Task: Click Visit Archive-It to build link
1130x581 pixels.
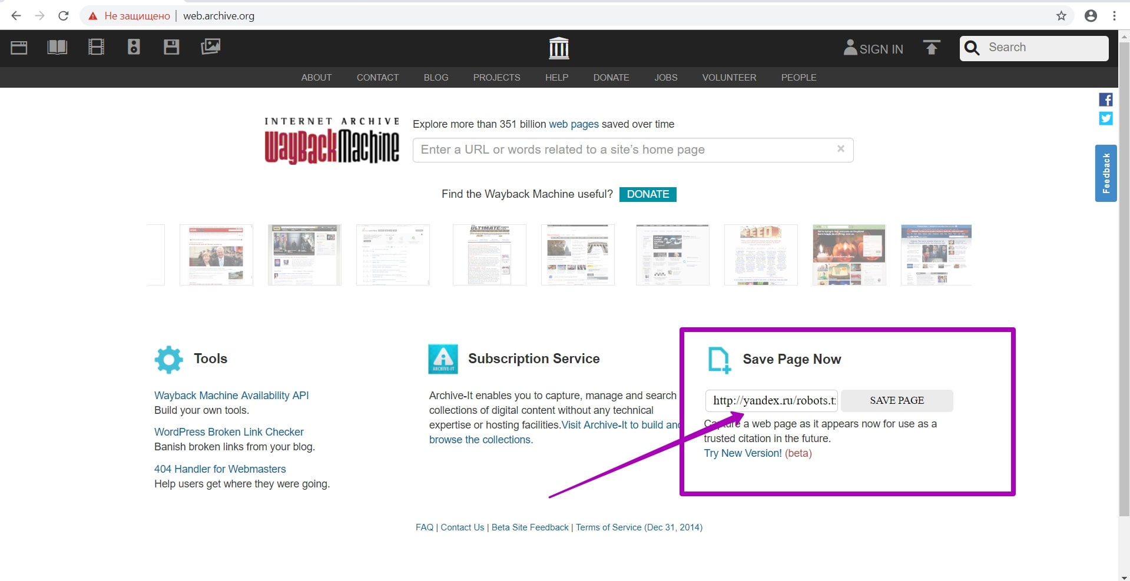Action: [621, 425]
